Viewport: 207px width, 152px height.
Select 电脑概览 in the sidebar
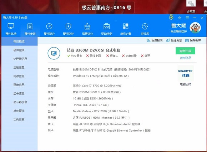pyautogui.click(x=20, y=41)
